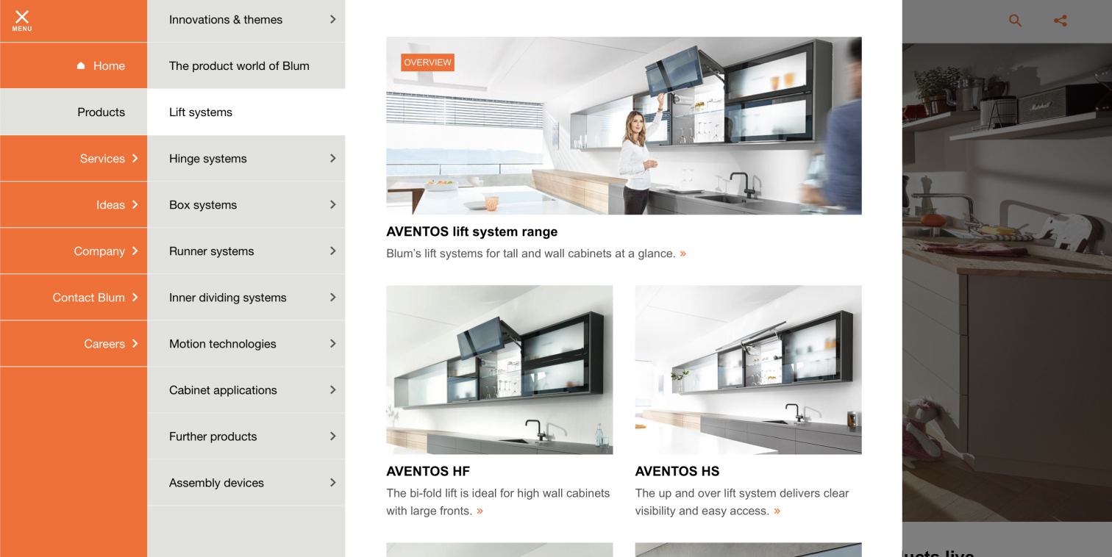The image size is (1112, 557).
Task: Expand the Motion technologies chevron
Action: (332, 343)
